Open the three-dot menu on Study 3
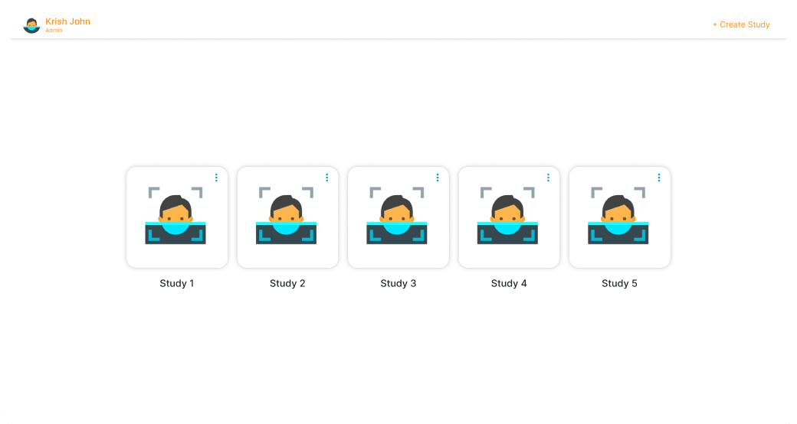Screen dimensions: 797x424 pyautogui.click(x=438, y=178)
